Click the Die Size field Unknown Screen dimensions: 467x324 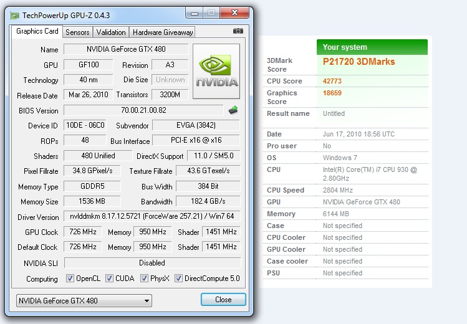coord(170,80)
